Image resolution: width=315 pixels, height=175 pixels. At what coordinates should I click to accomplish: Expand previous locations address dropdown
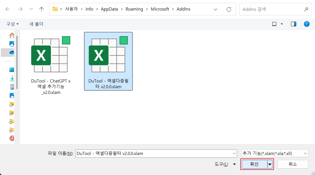tap(215, 9)
